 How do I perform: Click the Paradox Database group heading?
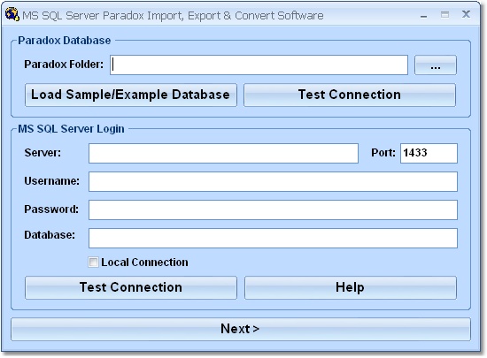(65, 41)
